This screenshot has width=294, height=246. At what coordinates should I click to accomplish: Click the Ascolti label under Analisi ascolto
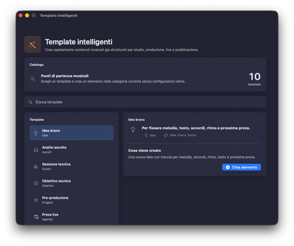point(47,152)
